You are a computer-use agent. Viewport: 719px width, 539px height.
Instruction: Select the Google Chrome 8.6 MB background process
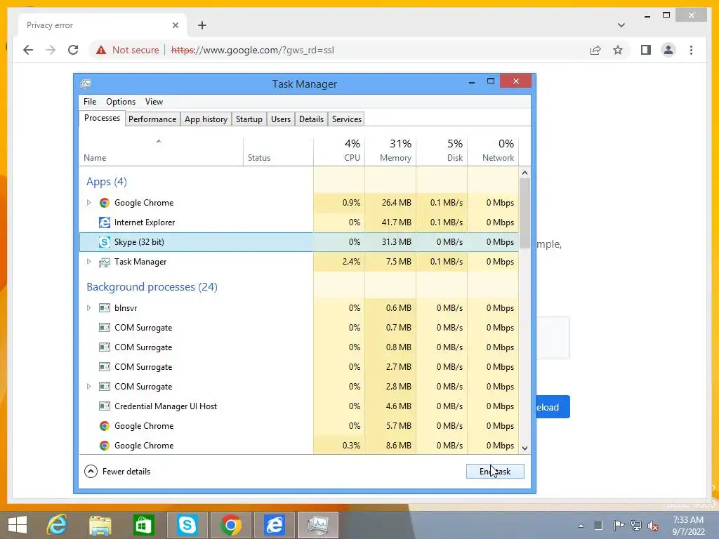click(x=299, y=446)
